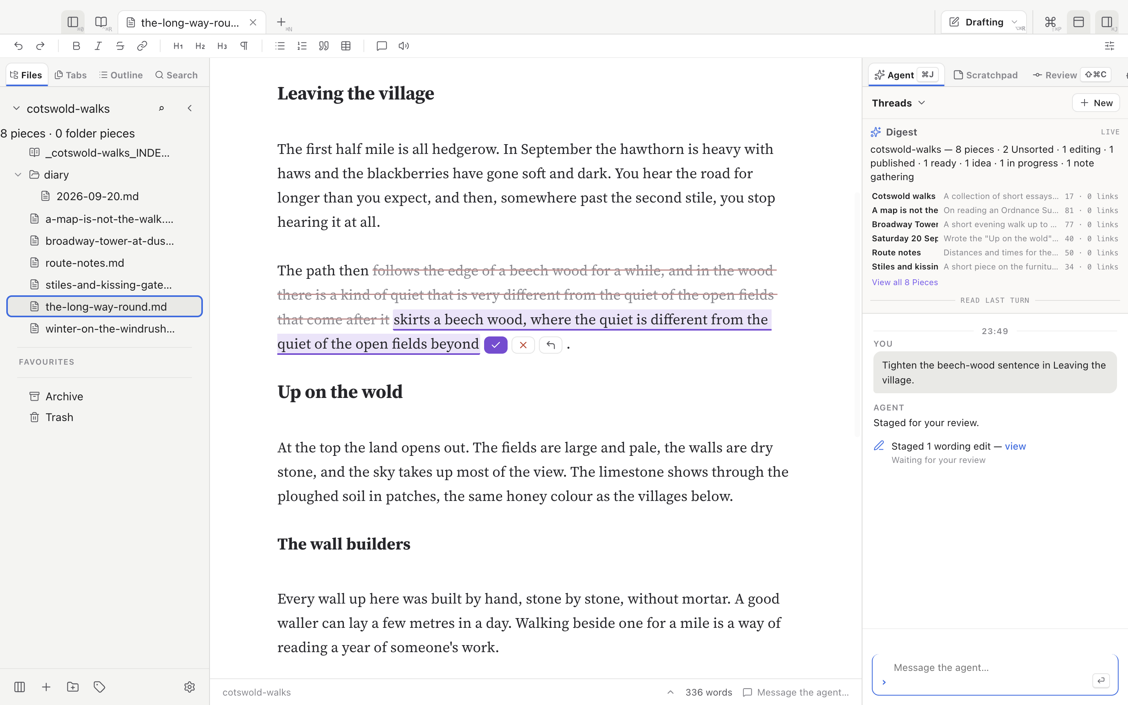Add a new tab with plus icon
The image size is (1128, 705).
coord(281,22)
